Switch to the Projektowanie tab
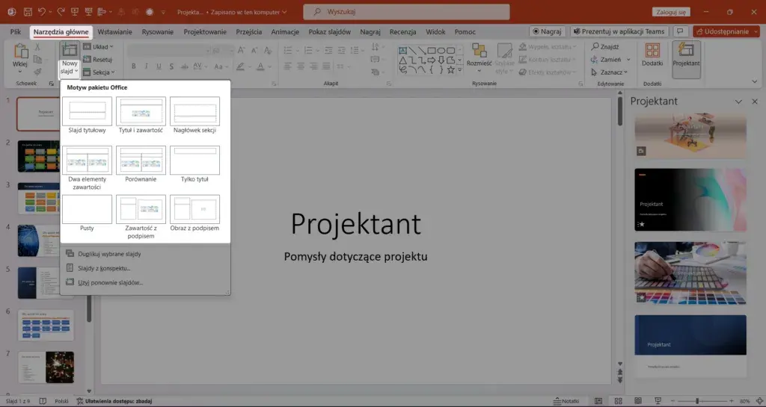The width and height of the screenshot is (766, 407). pos(205,31)
